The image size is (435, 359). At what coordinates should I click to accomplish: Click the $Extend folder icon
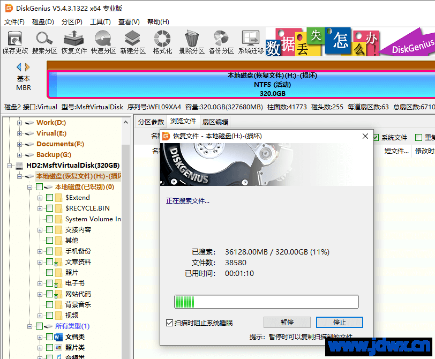point(58,198)
